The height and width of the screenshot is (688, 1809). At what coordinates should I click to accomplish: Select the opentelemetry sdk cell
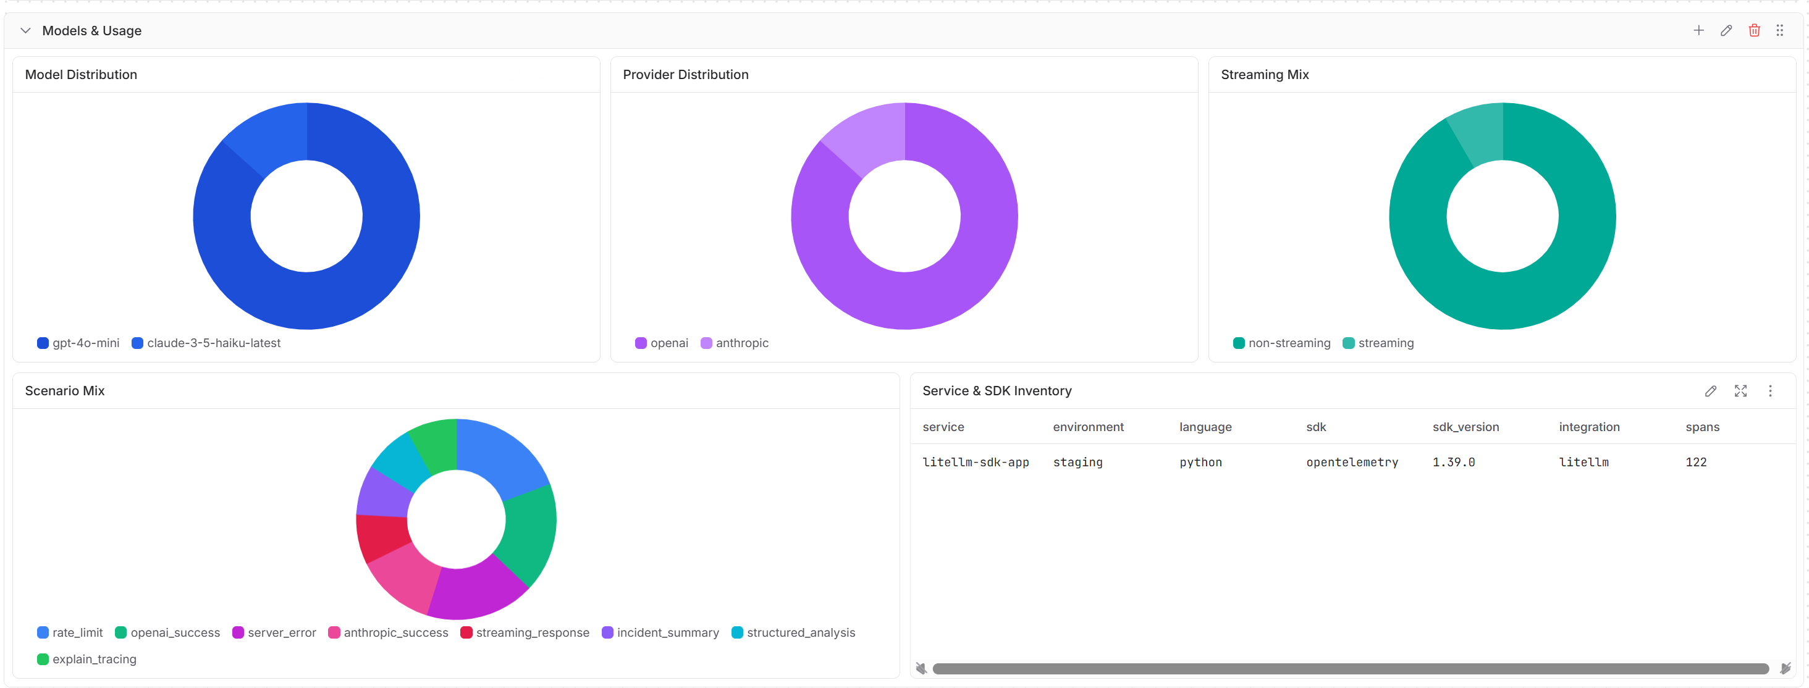1352,462
